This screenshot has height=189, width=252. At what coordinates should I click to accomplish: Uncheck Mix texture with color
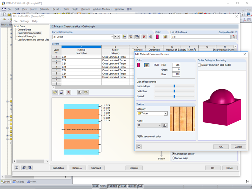(x=138, y=136)
